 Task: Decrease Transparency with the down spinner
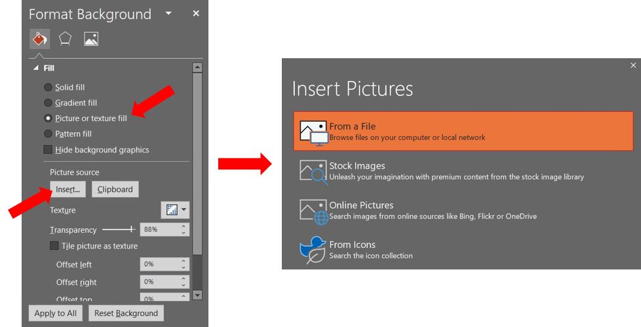pyautogui.click(x=184, y=233)
